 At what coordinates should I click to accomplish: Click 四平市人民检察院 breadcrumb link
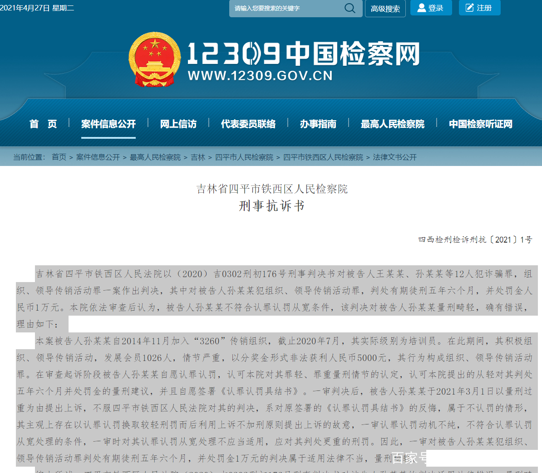click(x=244, y=157)
